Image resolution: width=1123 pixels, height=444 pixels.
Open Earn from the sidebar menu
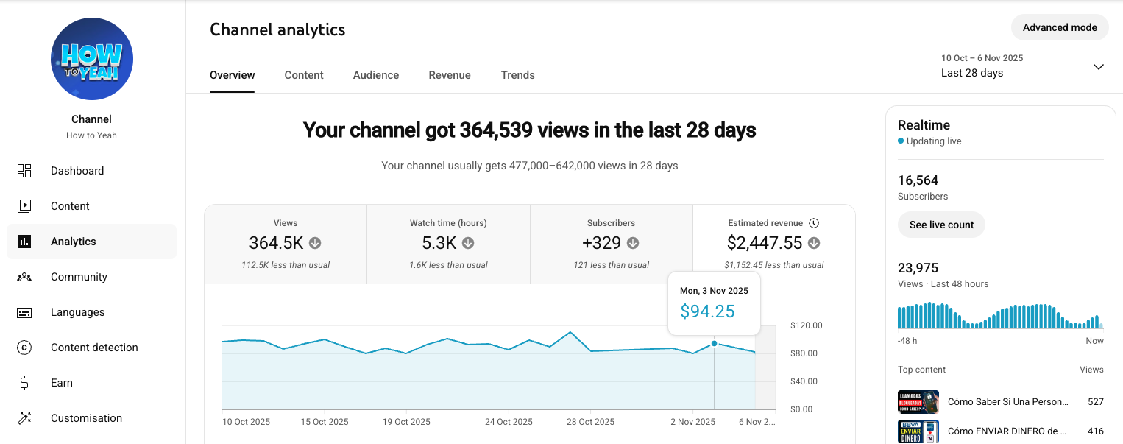coord(91,383)
